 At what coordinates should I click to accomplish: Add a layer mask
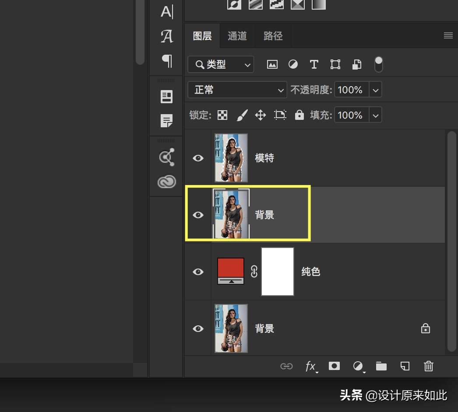[334, 366]
